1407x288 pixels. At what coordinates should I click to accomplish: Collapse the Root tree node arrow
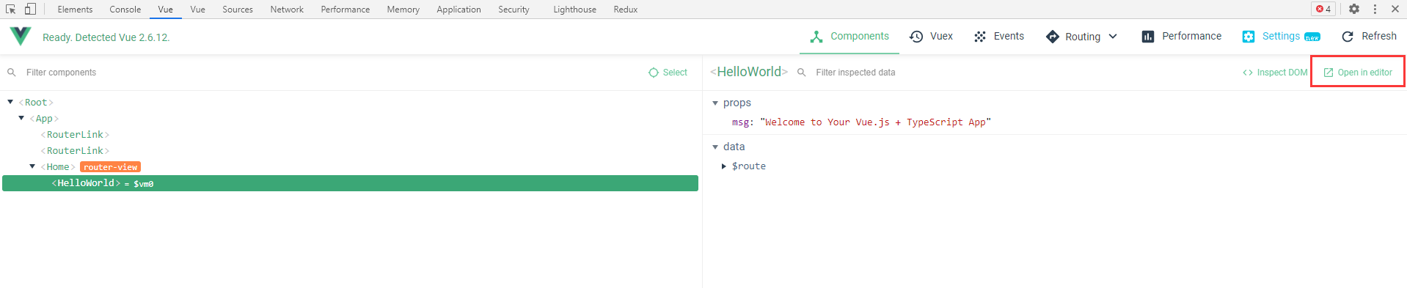(x=10, y=102)
